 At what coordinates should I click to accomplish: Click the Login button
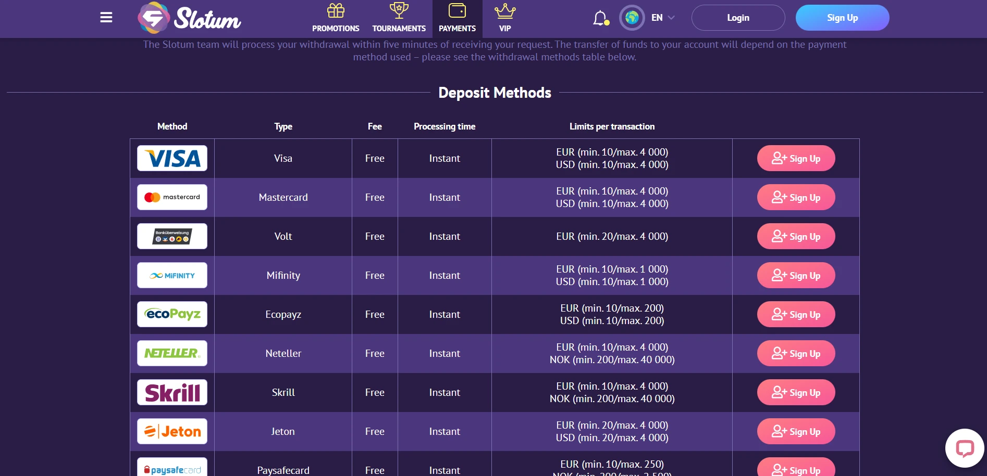point(738,18)
